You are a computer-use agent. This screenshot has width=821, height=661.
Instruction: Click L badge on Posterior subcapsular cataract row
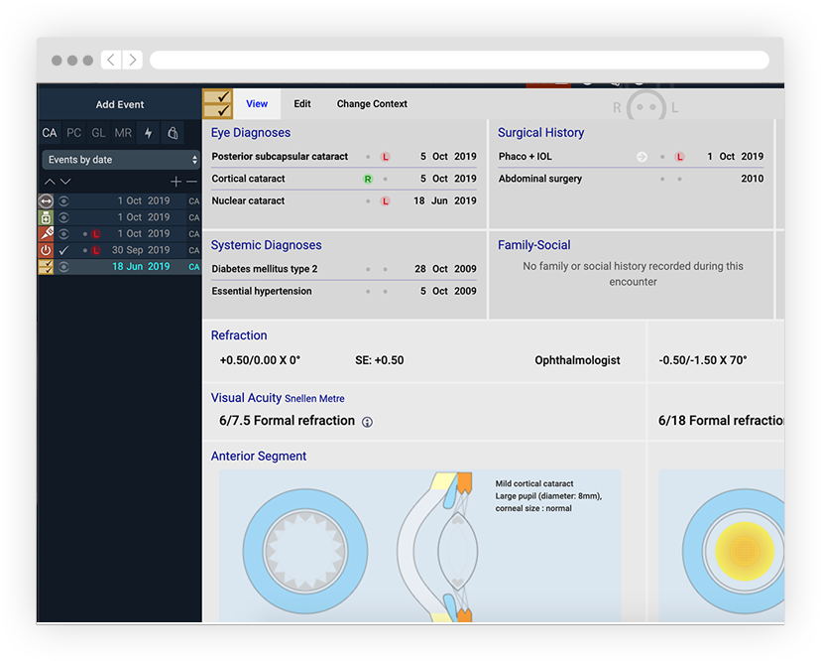pos(386,157)
